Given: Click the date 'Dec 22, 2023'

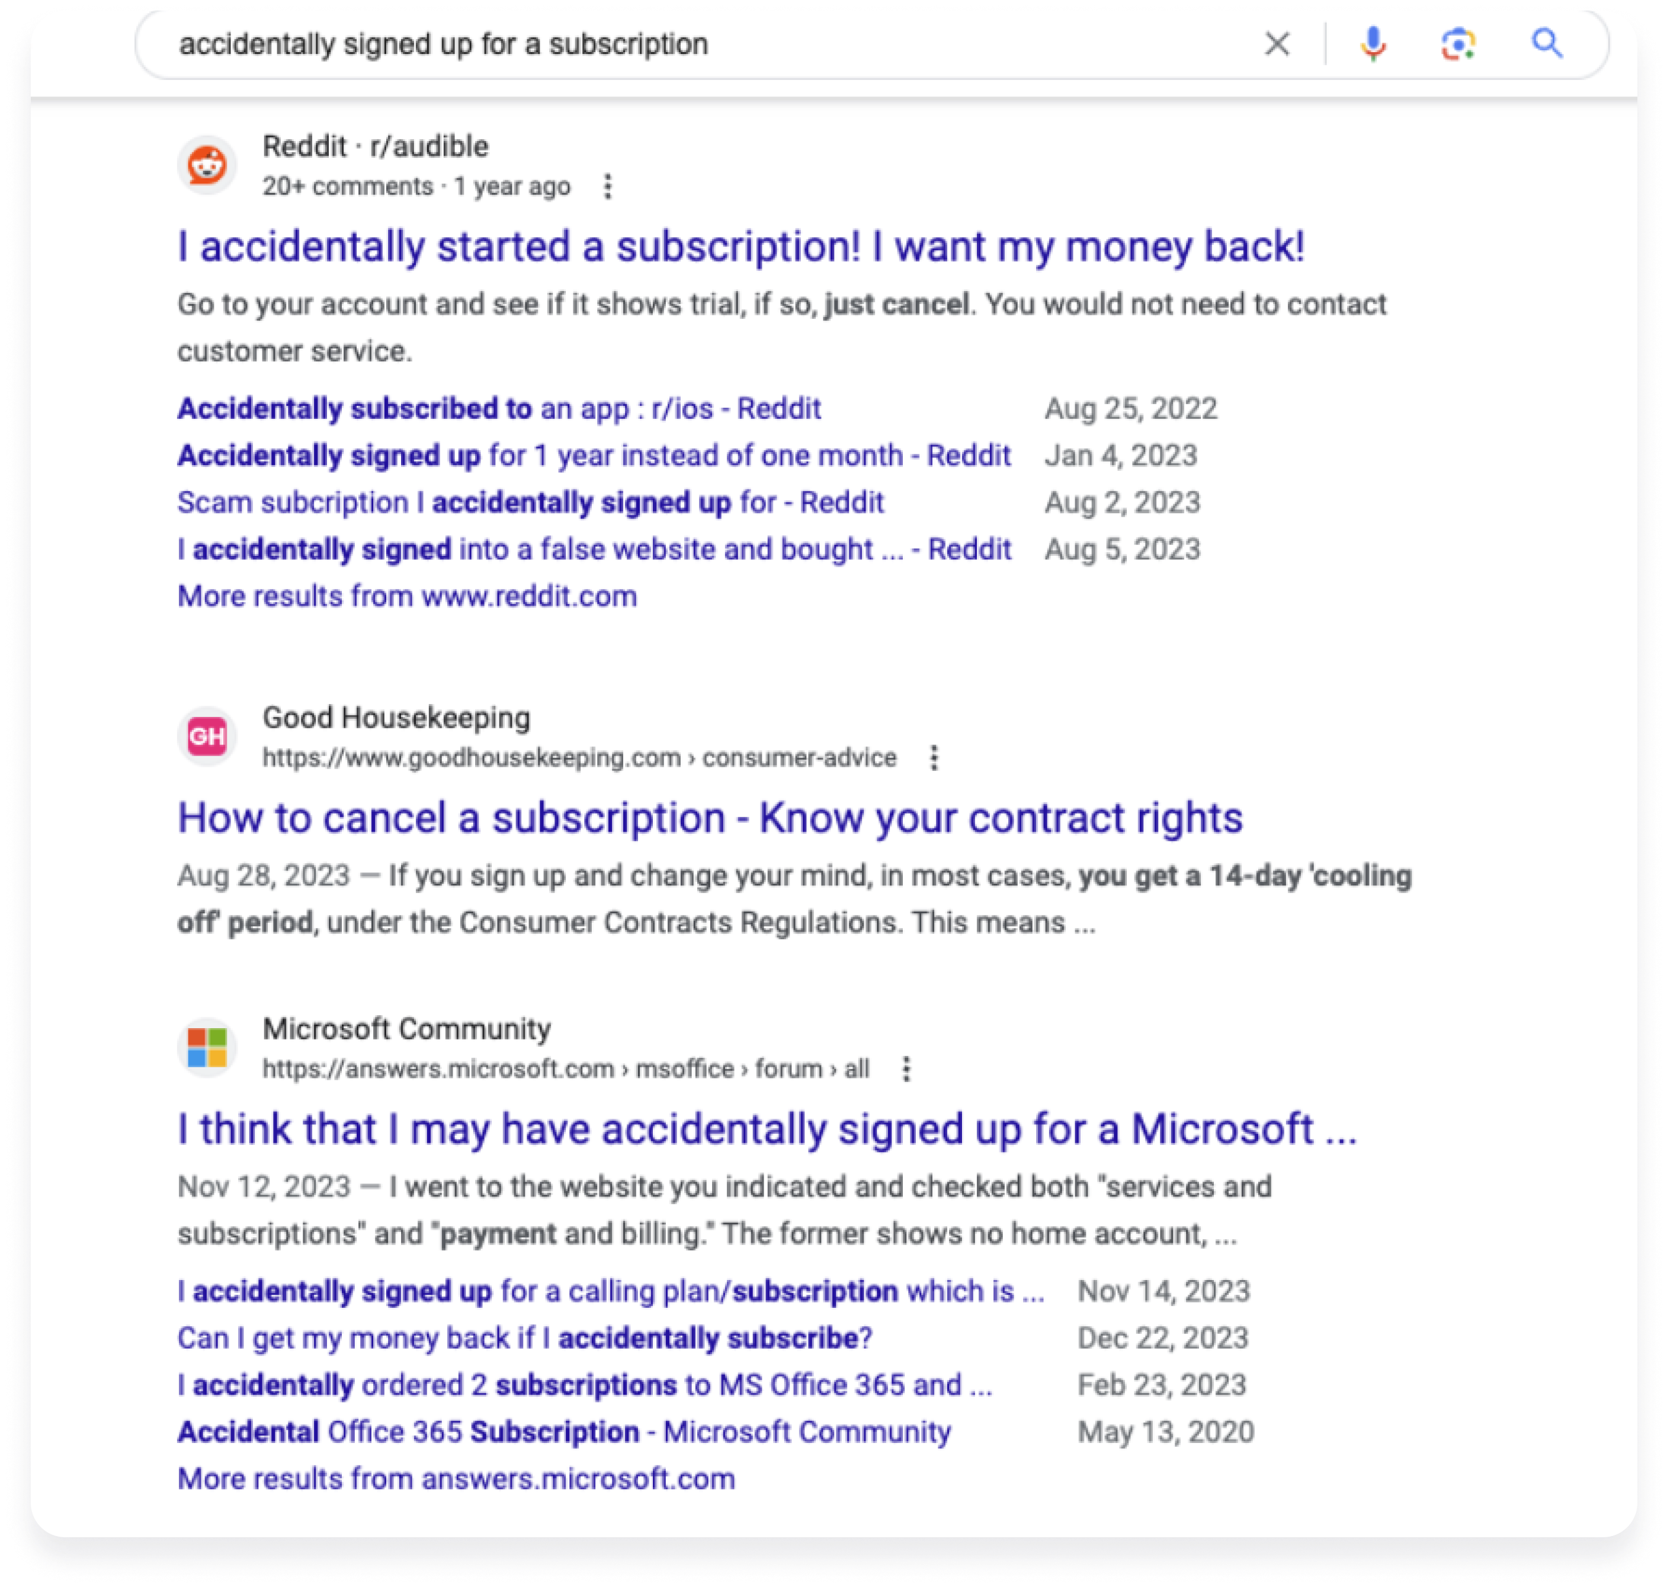Looking at the screenshot, I should tap(1162, 1338).
